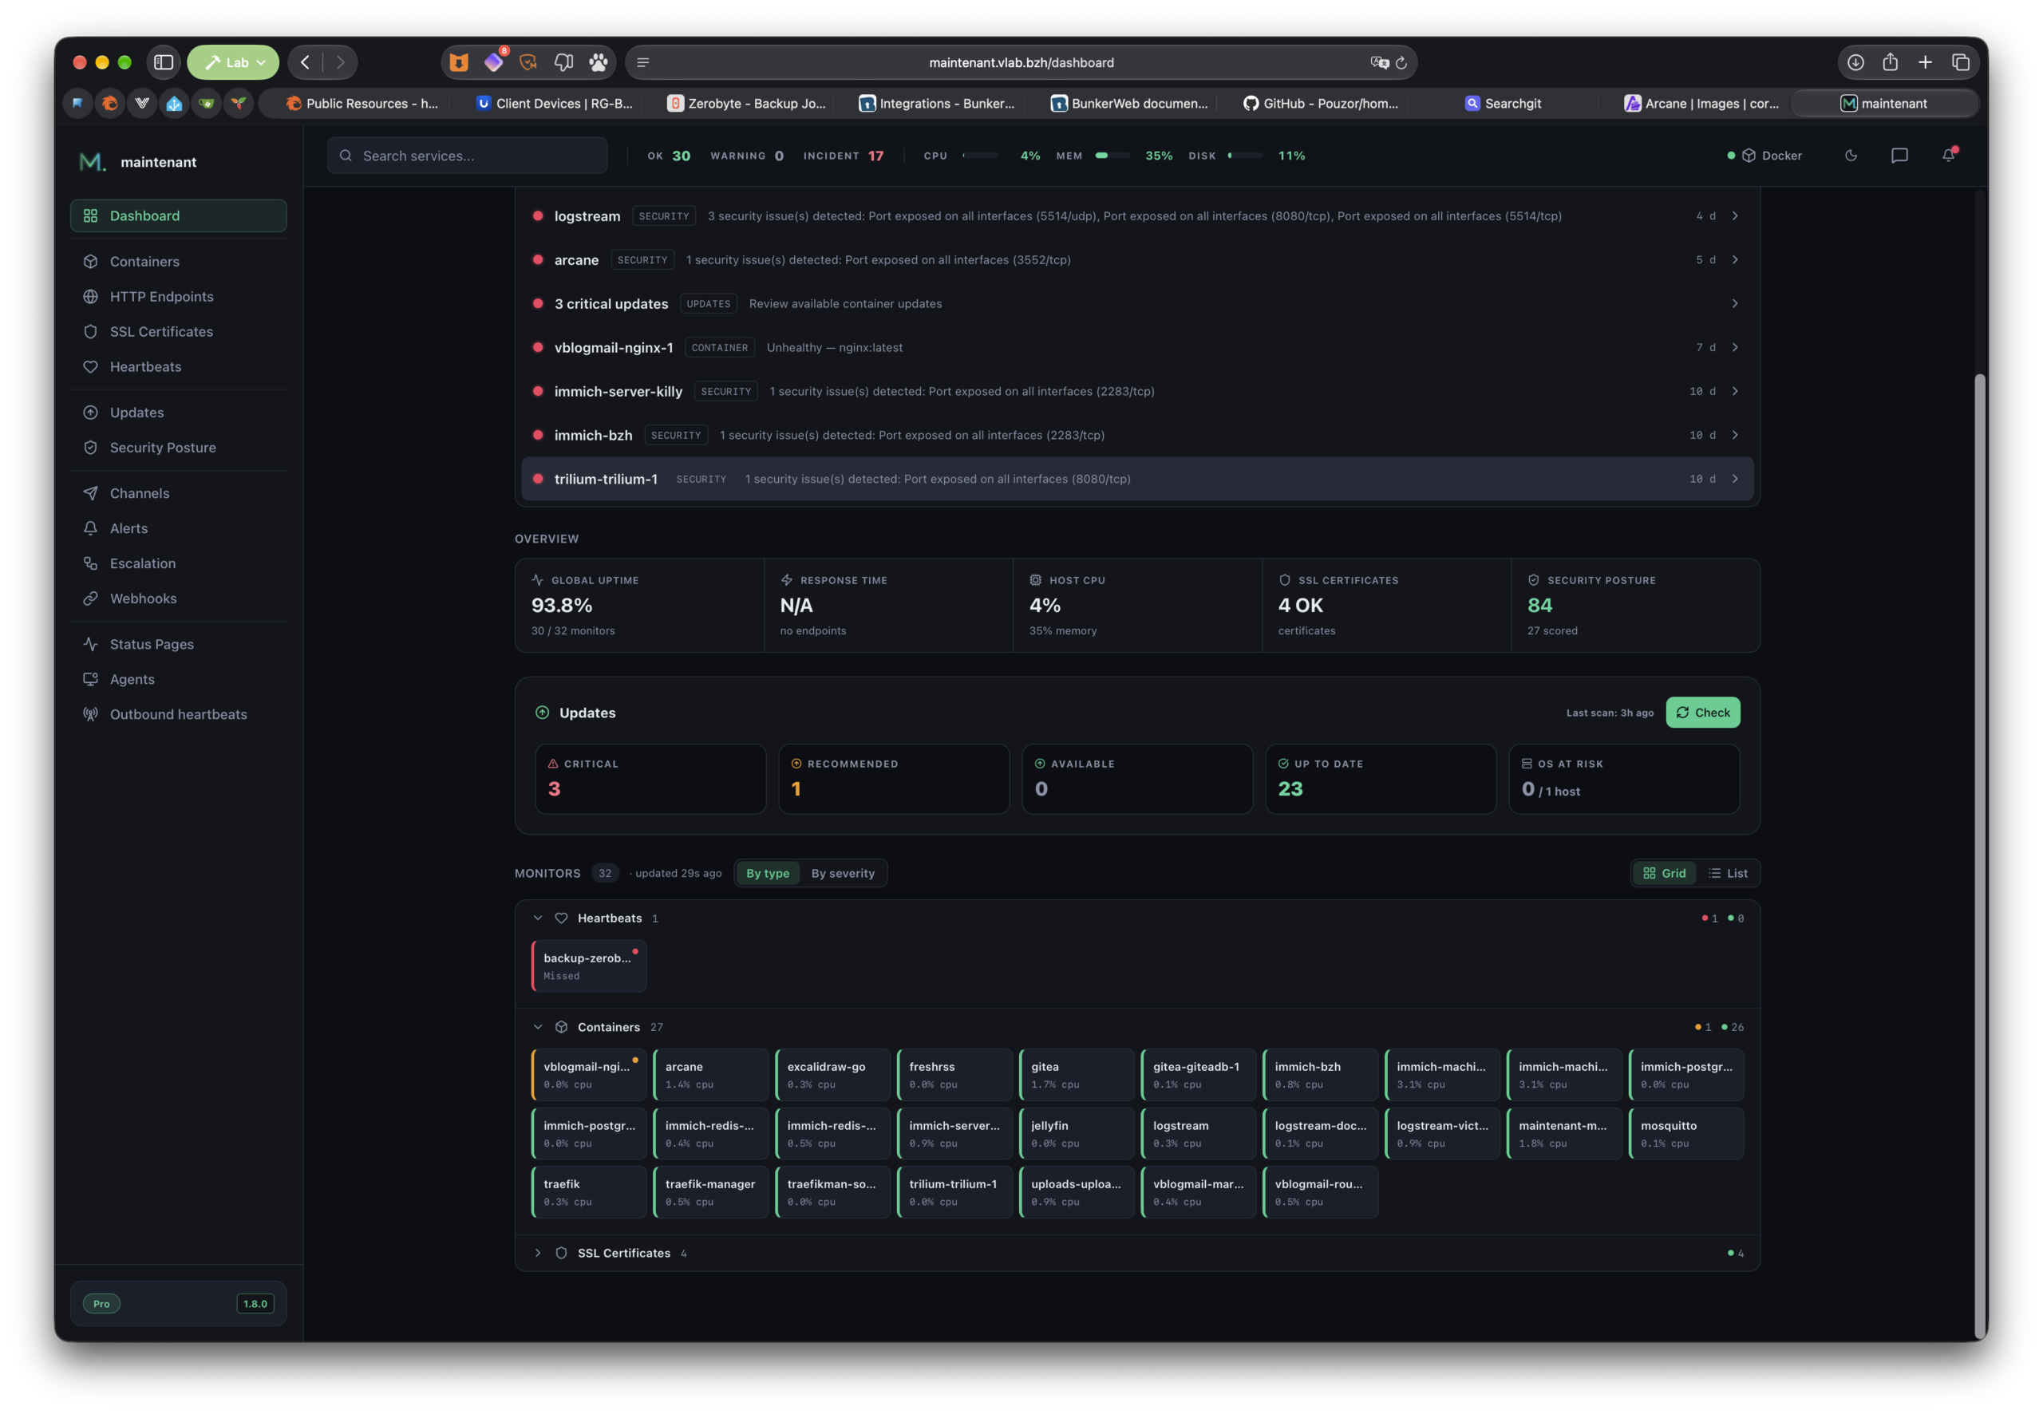Viewport: 2043px width, 1414px height.
Task: Collapse the Heartbeats monitor group
Action: point(538,918)
